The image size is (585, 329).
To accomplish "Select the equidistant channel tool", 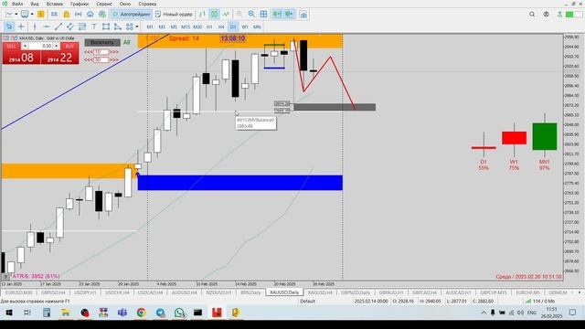I will point(70,27).
